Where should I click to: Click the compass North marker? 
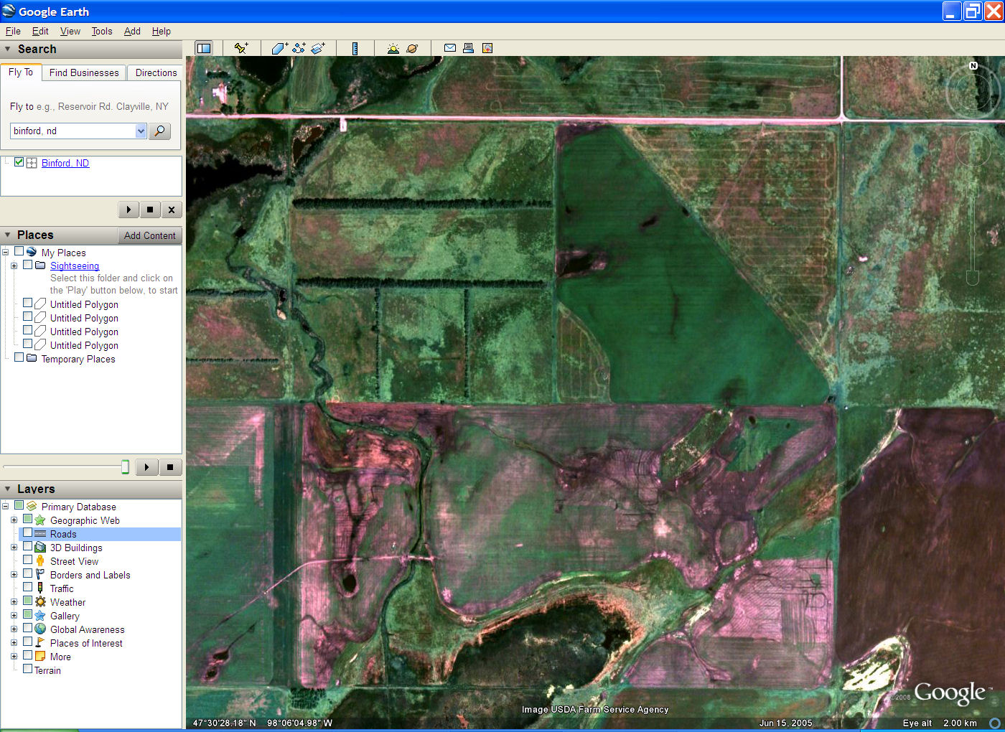click(x=973, y=65)
